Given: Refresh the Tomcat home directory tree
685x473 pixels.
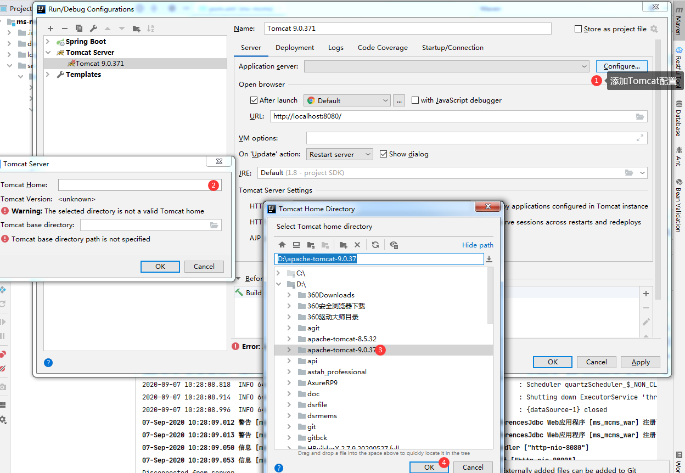Looking at the screenshot, I should tap(375, 245).
